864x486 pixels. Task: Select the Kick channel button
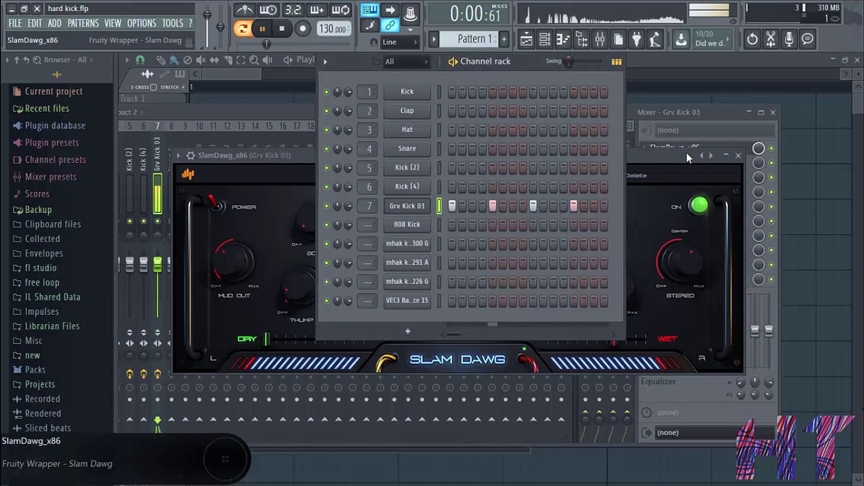407,92
